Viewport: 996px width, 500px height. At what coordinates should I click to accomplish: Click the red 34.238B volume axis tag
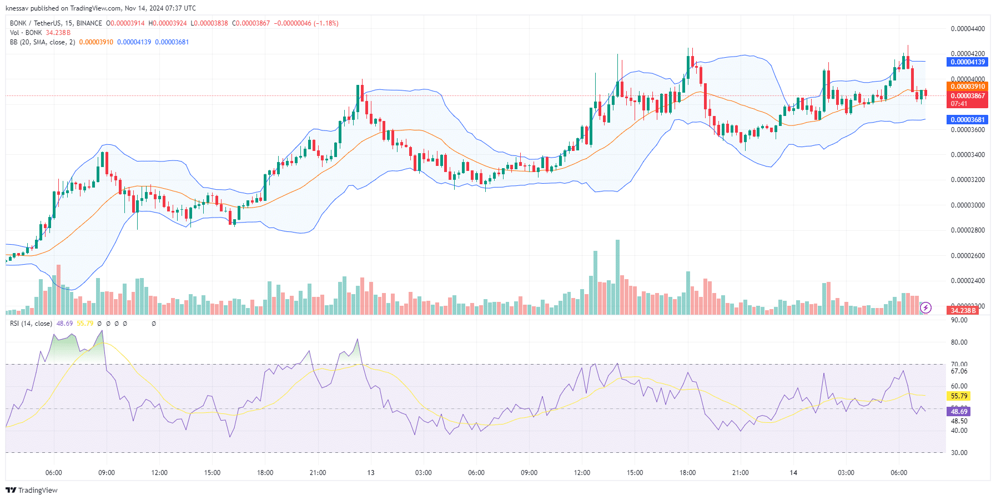963,311
